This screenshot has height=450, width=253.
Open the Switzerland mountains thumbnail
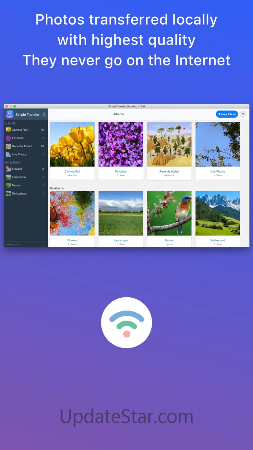click(218, 213)
